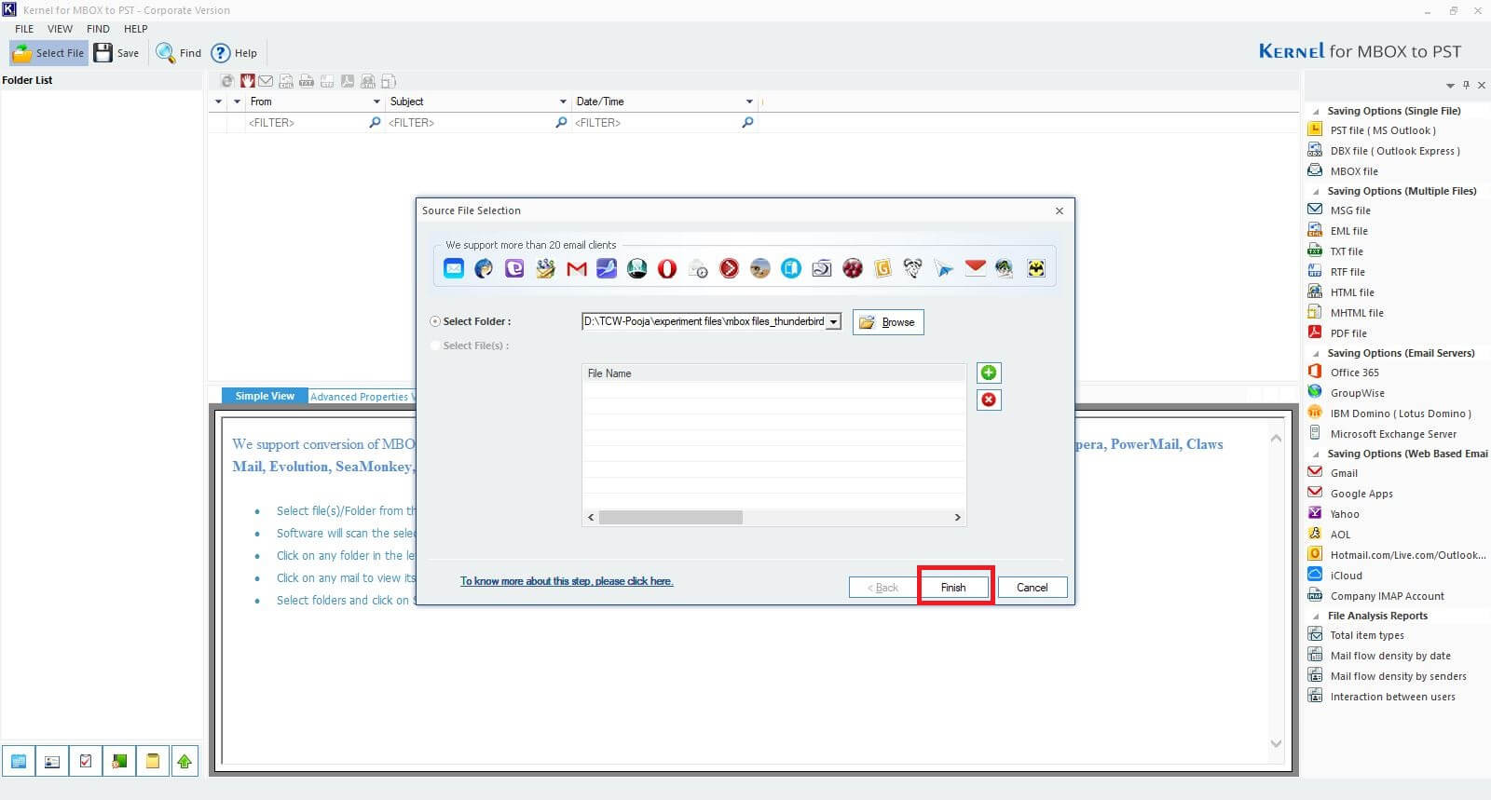Switch to the Advanced Properties View tab

362,397
